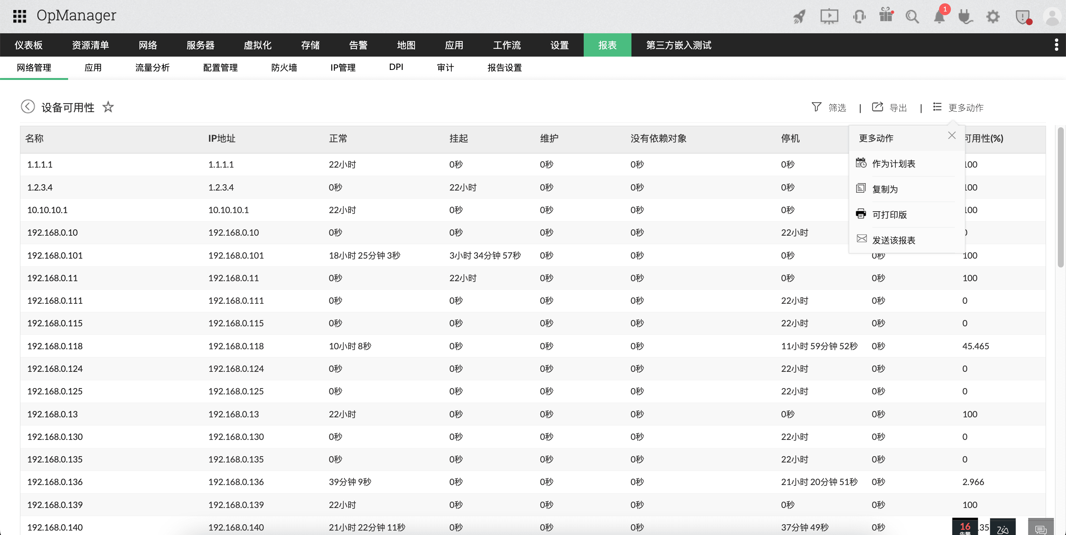Switch to the 告警 menu tab
1066x535 pixels.
coord(358,45)
